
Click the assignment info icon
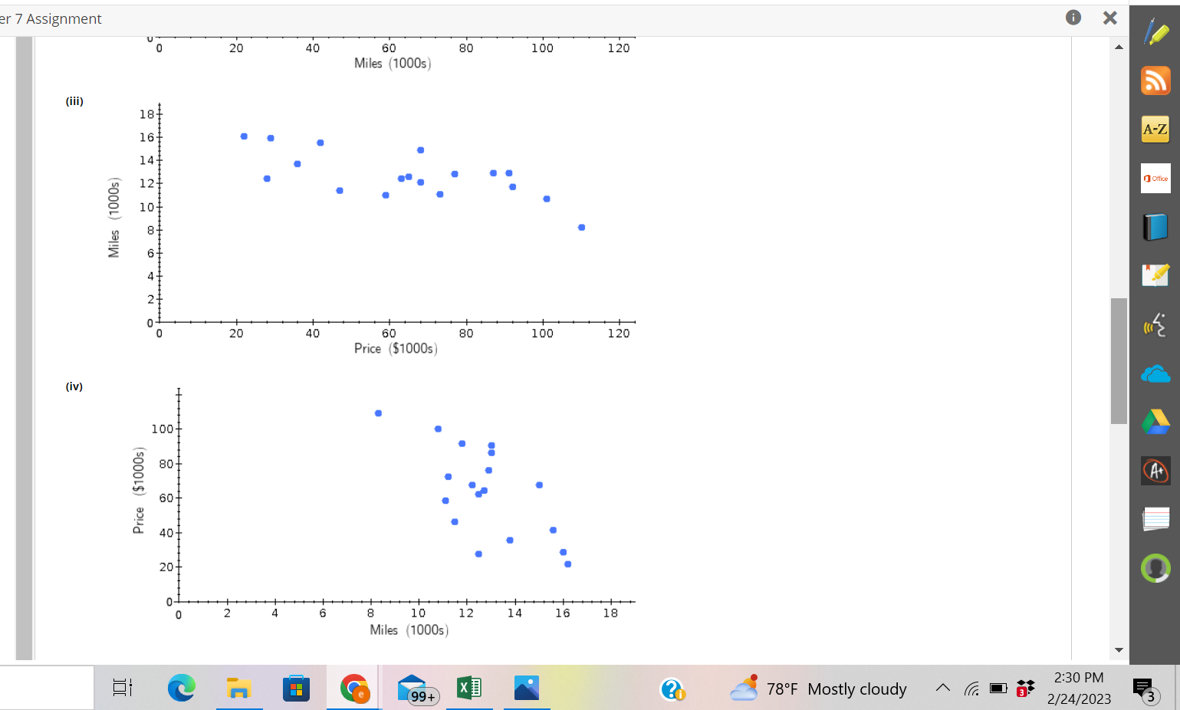(x=1073, y=18)
